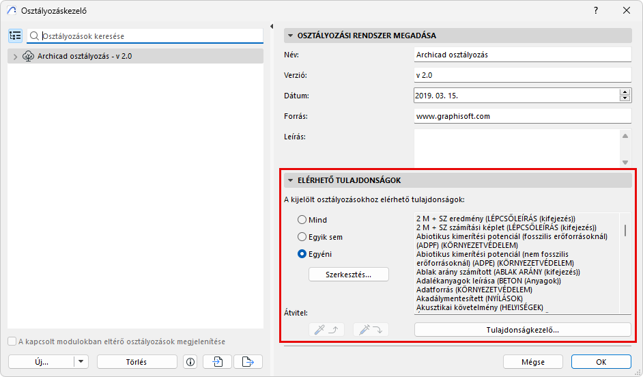The width and height of the screenshot is (643, 377).
Task: Click the Mégse button
Action: 533,362
